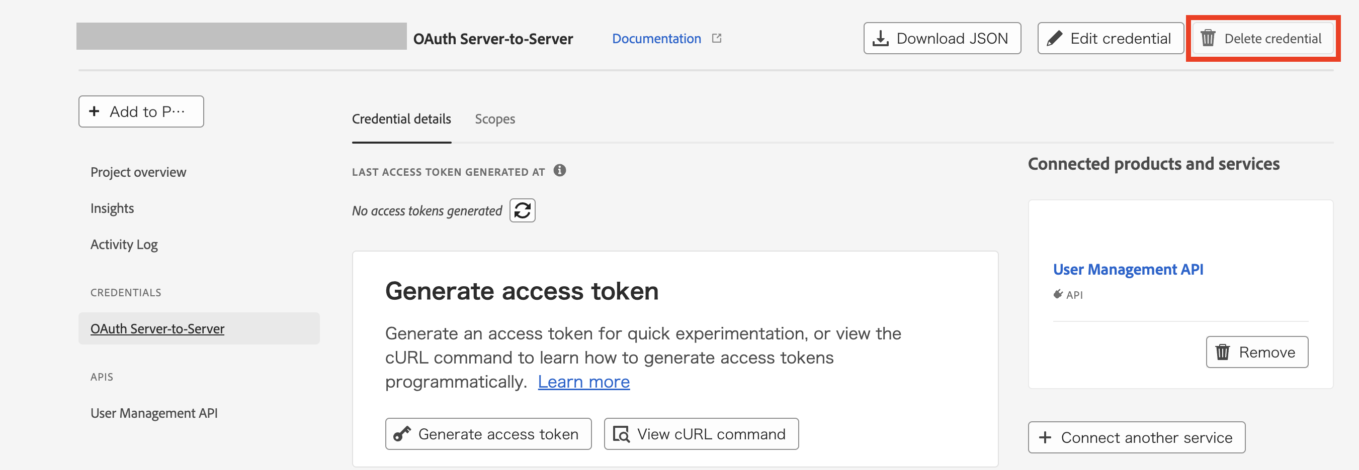Go to Project overview
This screenshot has width=1359, height=470.
(138, 172)
